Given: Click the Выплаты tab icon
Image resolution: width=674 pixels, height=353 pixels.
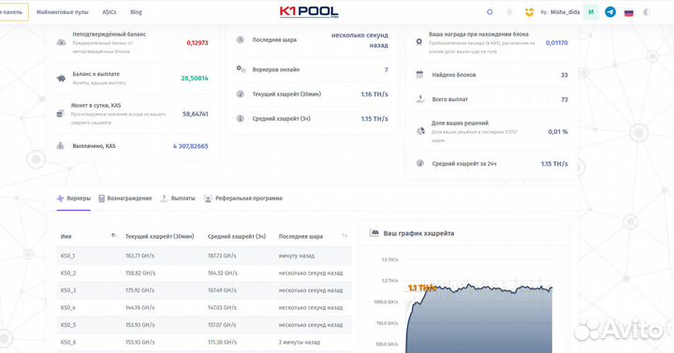Looking at the screenshot, I should coord(164,199).
